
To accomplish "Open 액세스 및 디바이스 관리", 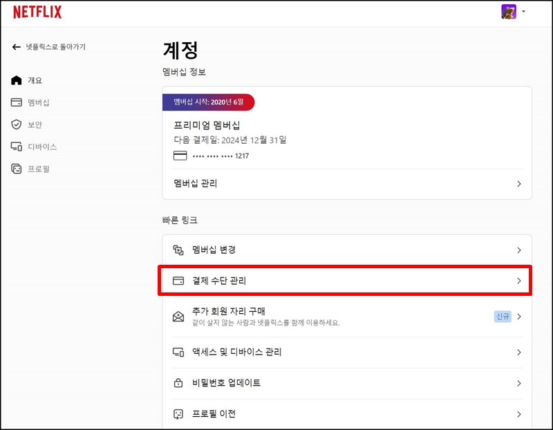I will pyautogui.click(x=347, y=352).
